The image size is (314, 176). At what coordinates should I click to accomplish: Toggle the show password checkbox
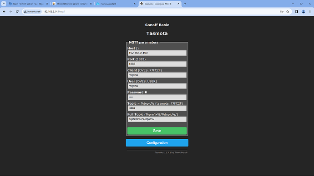146,92
